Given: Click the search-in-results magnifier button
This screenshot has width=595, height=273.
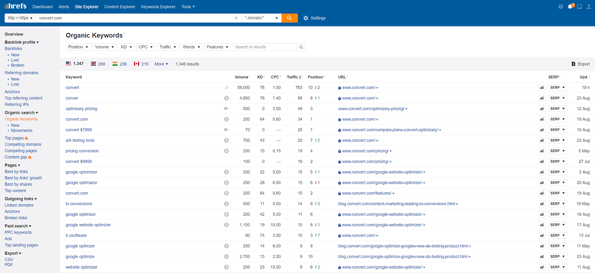Looking at the screenshot, I should click(301, 47).
